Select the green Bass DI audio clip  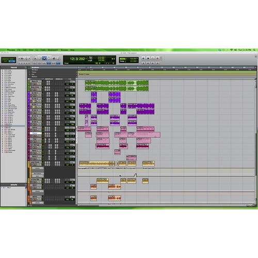pos(117,83)
